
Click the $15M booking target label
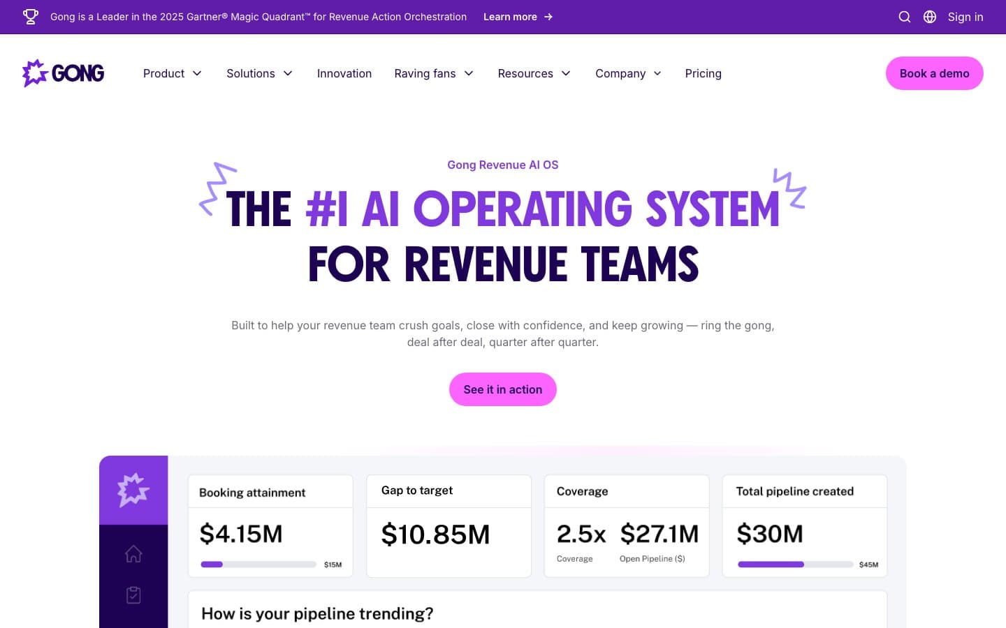click(333, 565)
